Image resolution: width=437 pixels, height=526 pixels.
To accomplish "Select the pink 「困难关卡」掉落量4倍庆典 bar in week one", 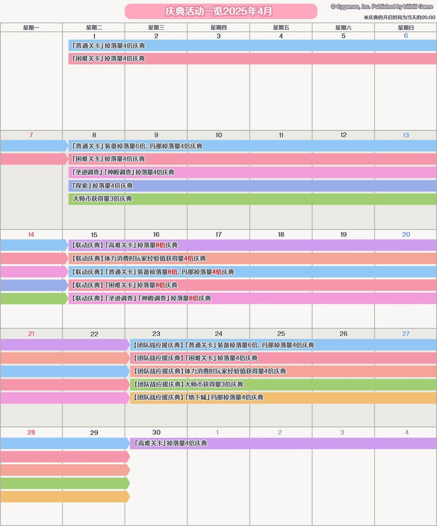I will pos(252,58).
